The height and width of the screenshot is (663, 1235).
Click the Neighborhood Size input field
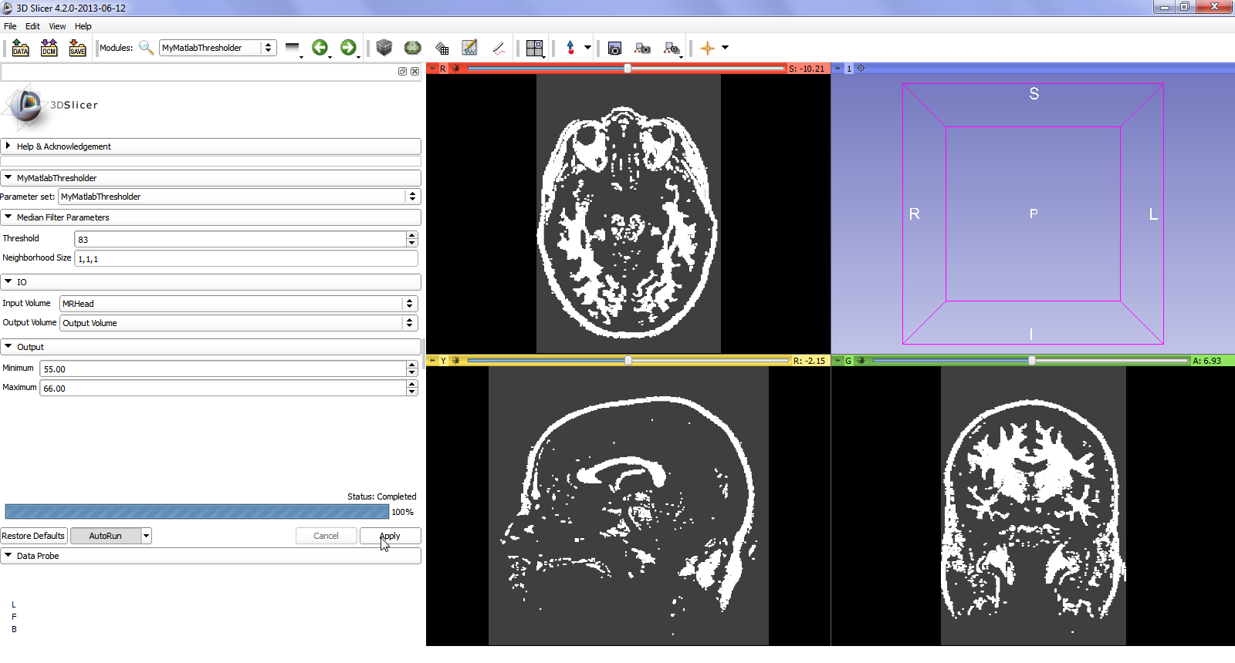click(245, 259)
